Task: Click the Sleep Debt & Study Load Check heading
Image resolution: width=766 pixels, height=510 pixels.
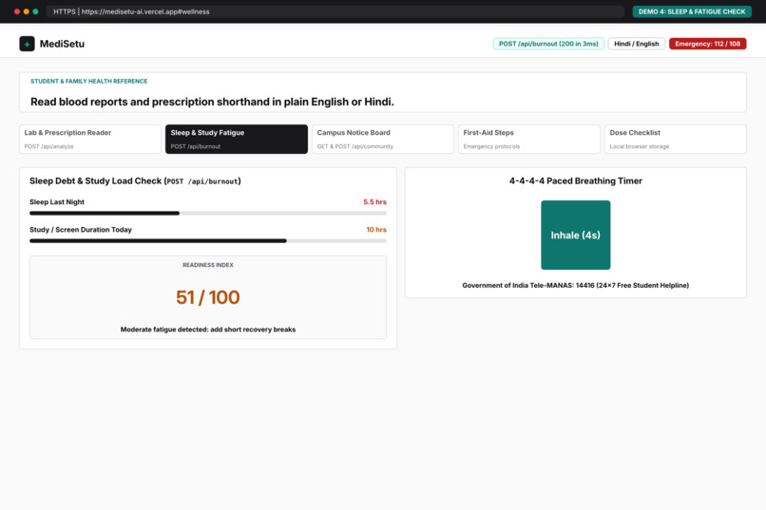Action: click(x=135, y=181)
